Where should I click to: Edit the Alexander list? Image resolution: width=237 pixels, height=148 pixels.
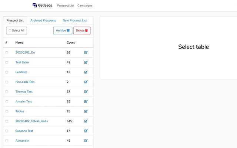point(86,141)
